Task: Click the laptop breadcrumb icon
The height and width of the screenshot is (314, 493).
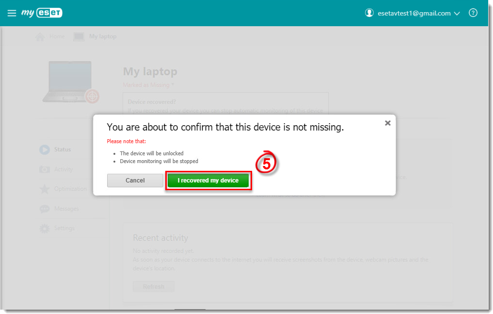Action: (x=79, y=37)
